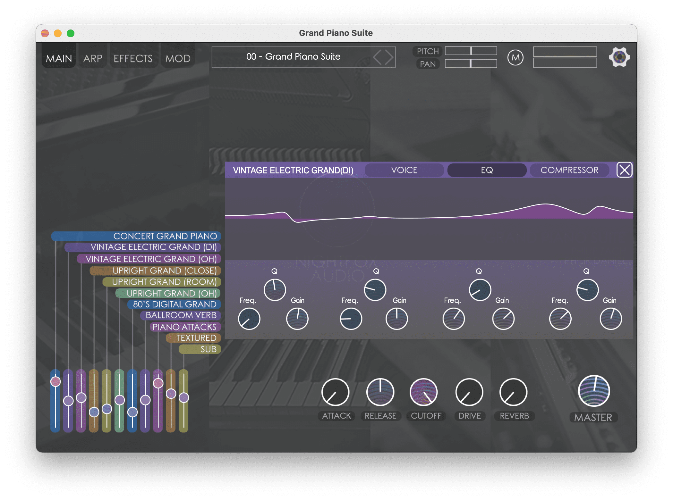The image size is (673, 500).
Task: Select the BALLROOM VERB layer
Action: pos(181,315)
